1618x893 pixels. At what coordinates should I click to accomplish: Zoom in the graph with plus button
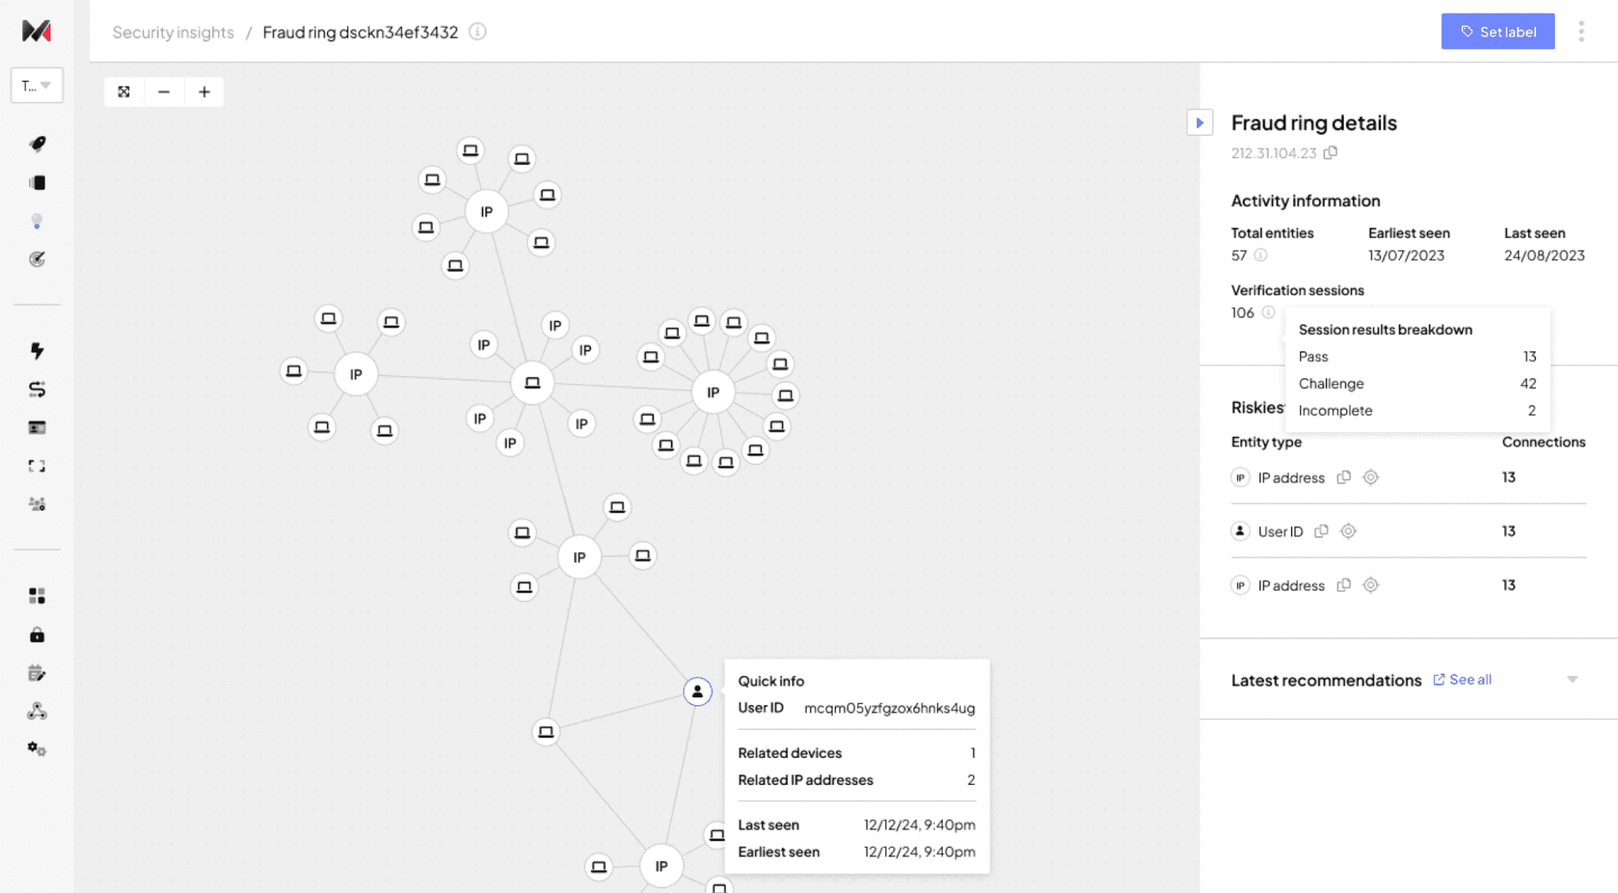(x=204, y=92)
